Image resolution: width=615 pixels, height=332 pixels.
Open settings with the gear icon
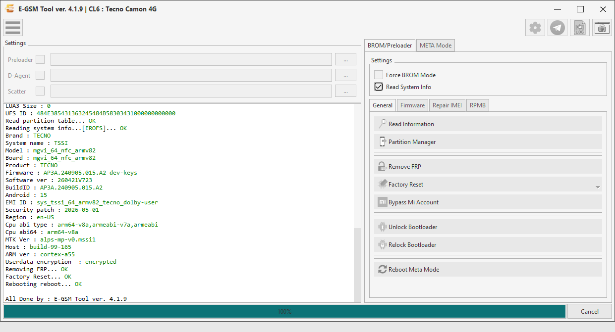535,28
